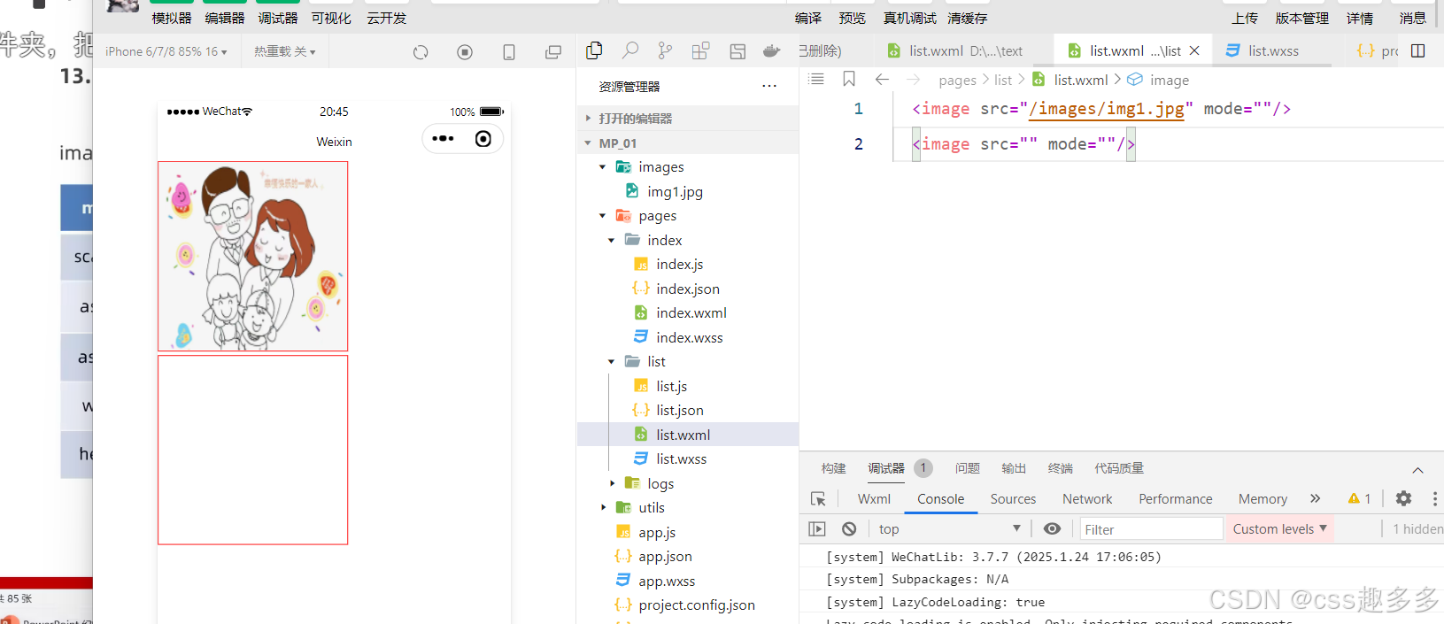Click the Docker whale icon
Viewport: 1444px width, 624px height.
click(772, 51)
